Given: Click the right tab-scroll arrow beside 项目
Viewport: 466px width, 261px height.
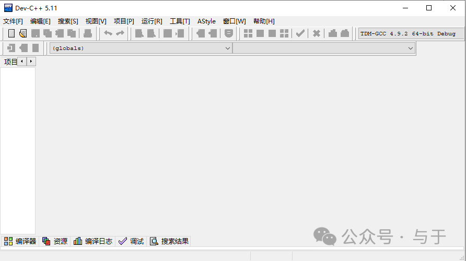Looking at the screenshot, I should [x=31, y=61].
